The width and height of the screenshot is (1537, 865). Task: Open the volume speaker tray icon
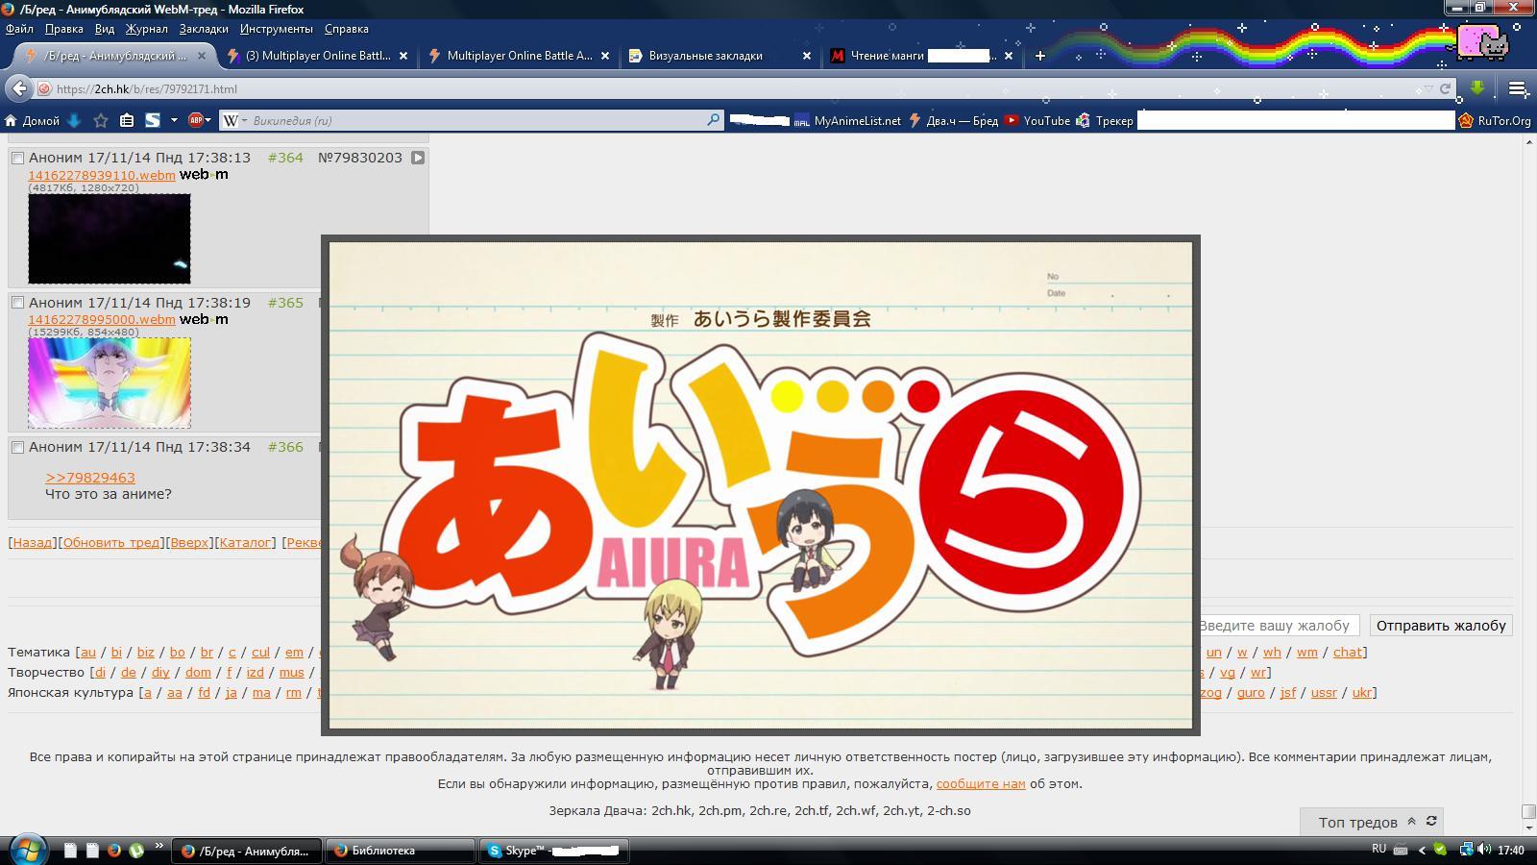pyautogui.click(x=1484, y=850)
